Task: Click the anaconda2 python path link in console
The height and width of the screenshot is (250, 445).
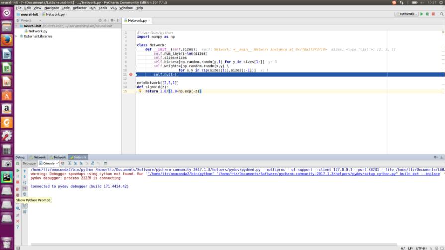Action: coord(180,174)
